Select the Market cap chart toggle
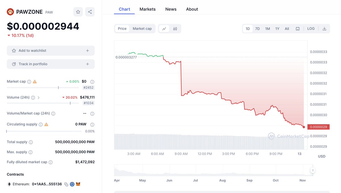Image resolution: width=341 pixels, height=193 pixels. (x=142, y=29)
